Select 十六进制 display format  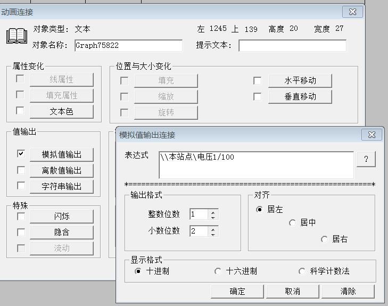pyautogui.click(x=218, y=271)
